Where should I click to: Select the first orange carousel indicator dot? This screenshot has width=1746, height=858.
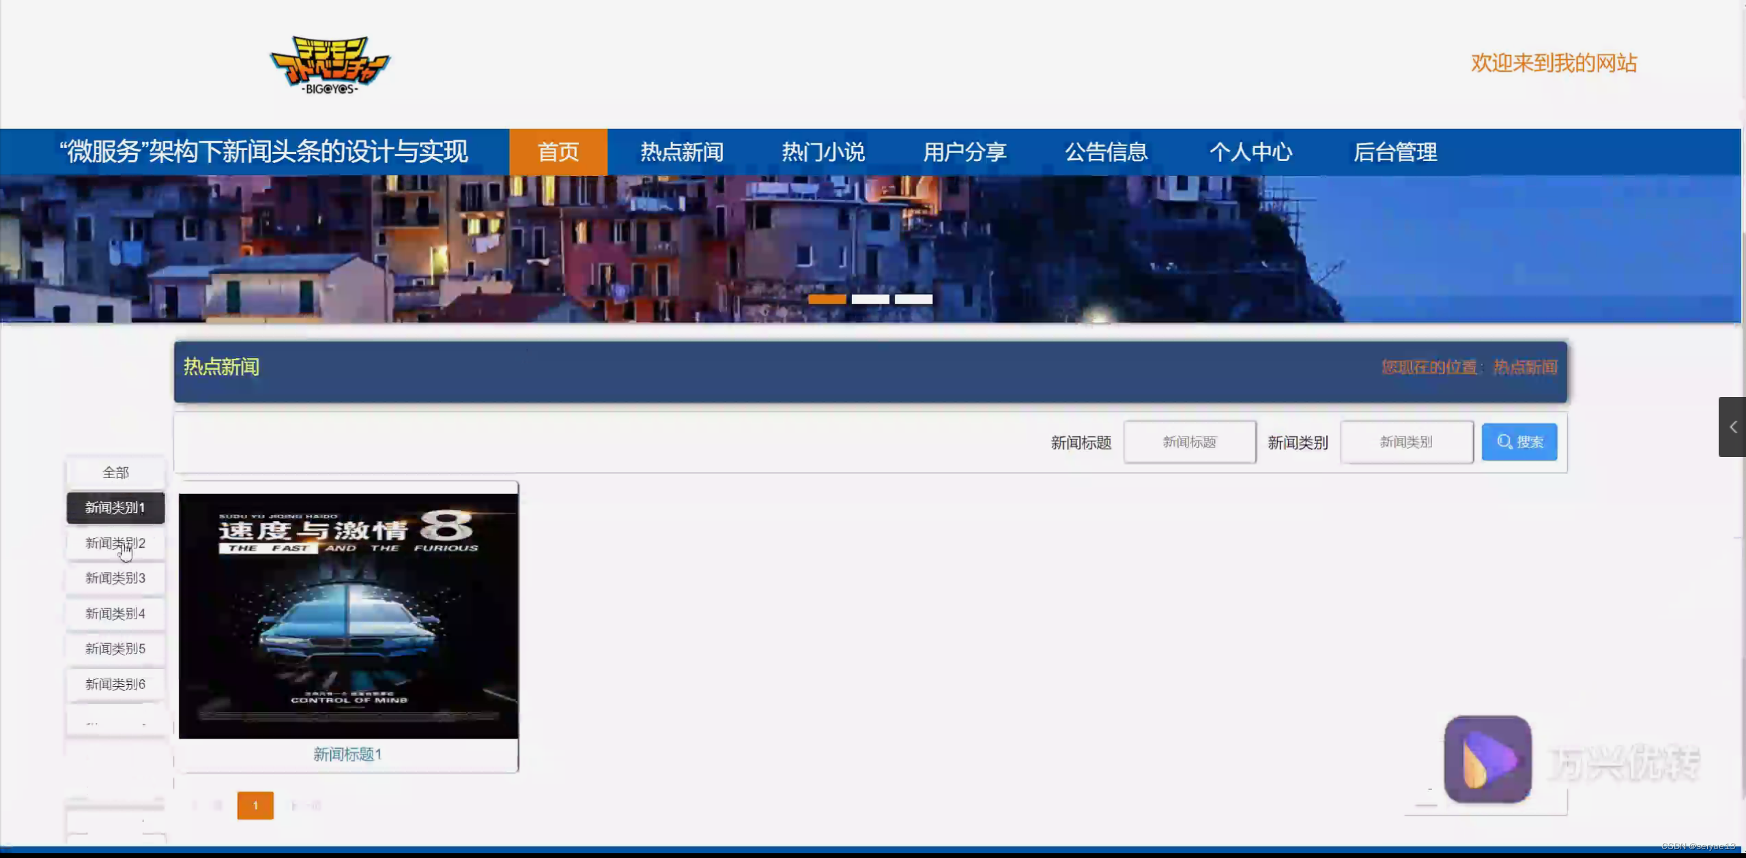coord(827,299)
